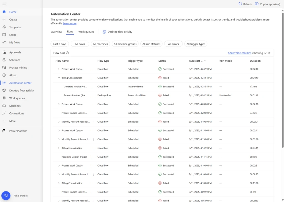Open the Last 7 days filter dropdown
Viewport: 284px width, 202px height.
[59, 44]
